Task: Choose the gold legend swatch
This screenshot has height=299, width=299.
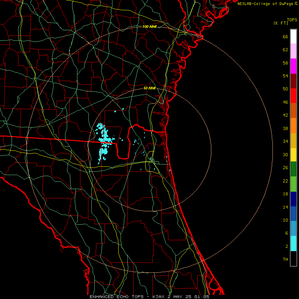Action: coord(293,141)
